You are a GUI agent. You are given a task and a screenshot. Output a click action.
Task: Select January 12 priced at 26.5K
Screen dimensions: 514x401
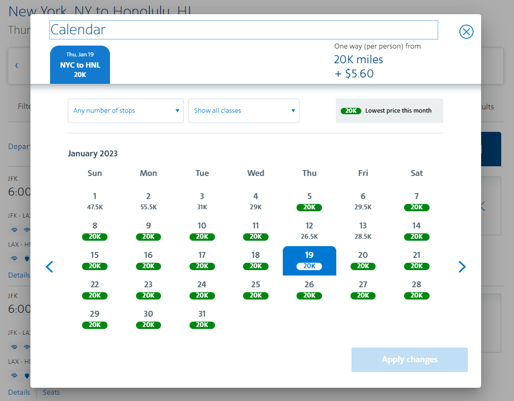[x=309, y=231]
